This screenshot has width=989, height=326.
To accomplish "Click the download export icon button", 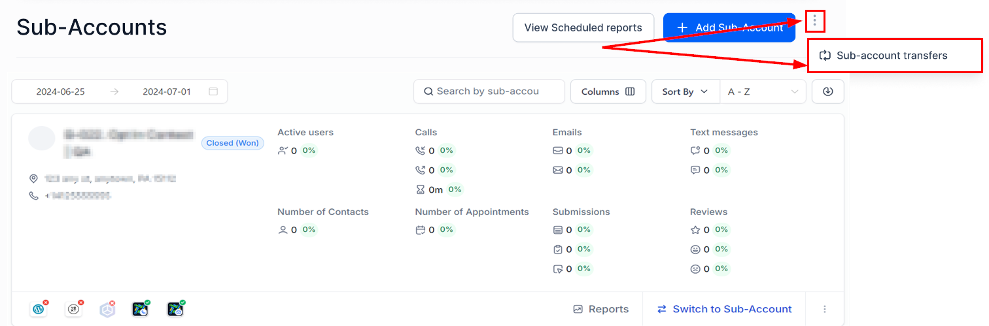I will 828,91.
